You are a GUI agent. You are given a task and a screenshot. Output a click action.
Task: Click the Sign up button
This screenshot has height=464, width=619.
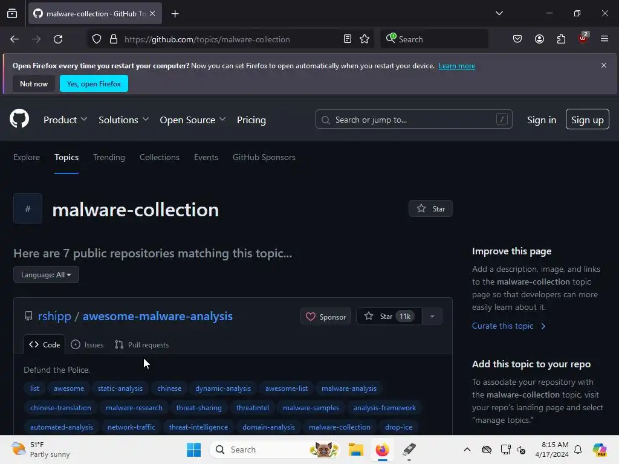tap(588, 119)
